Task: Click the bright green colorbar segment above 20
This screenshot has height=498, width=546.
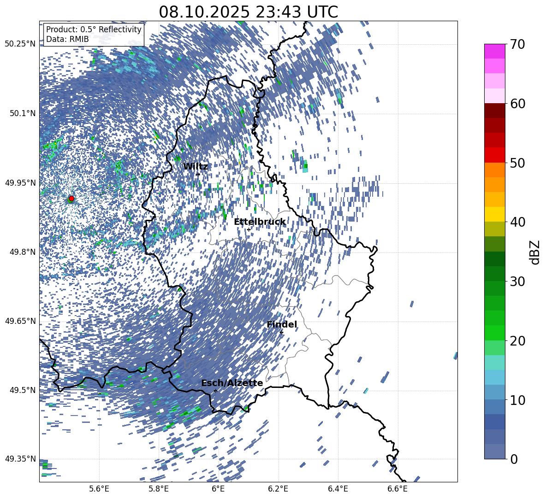Action: coord(494,333)
